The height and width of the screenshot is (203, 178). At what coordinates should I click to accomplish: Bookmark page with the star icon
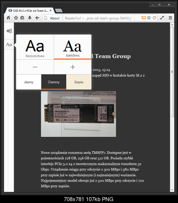tap(16, 18)
